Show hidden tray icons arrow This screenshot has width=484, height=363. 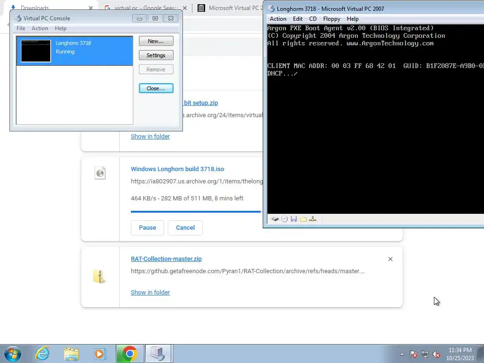click(402, 354)
